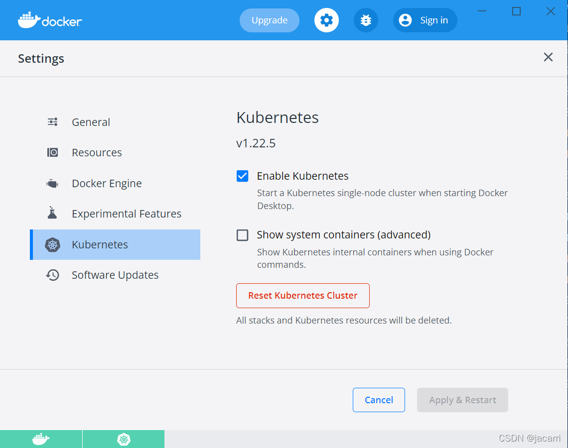Screen dimensions: 568x448
Task: Click the Resources disk icon in sidebar
Action: point(52,152)
